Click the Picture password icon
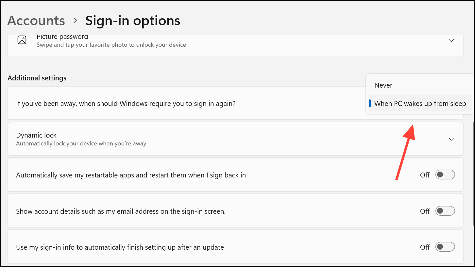This screenshot has height=267, width=475. (x=22, y=40)
